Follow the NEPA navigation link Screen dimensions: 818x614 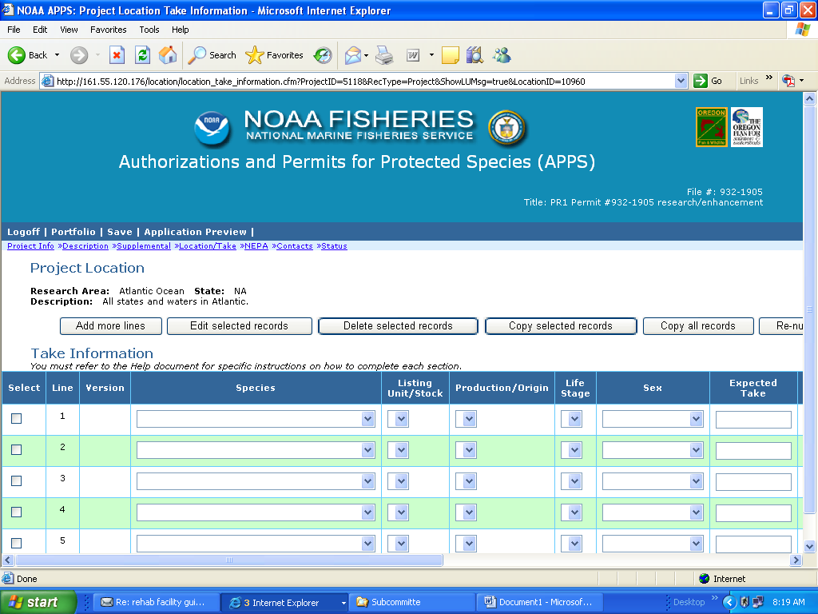pyautogui.click(x=256, y=246)
